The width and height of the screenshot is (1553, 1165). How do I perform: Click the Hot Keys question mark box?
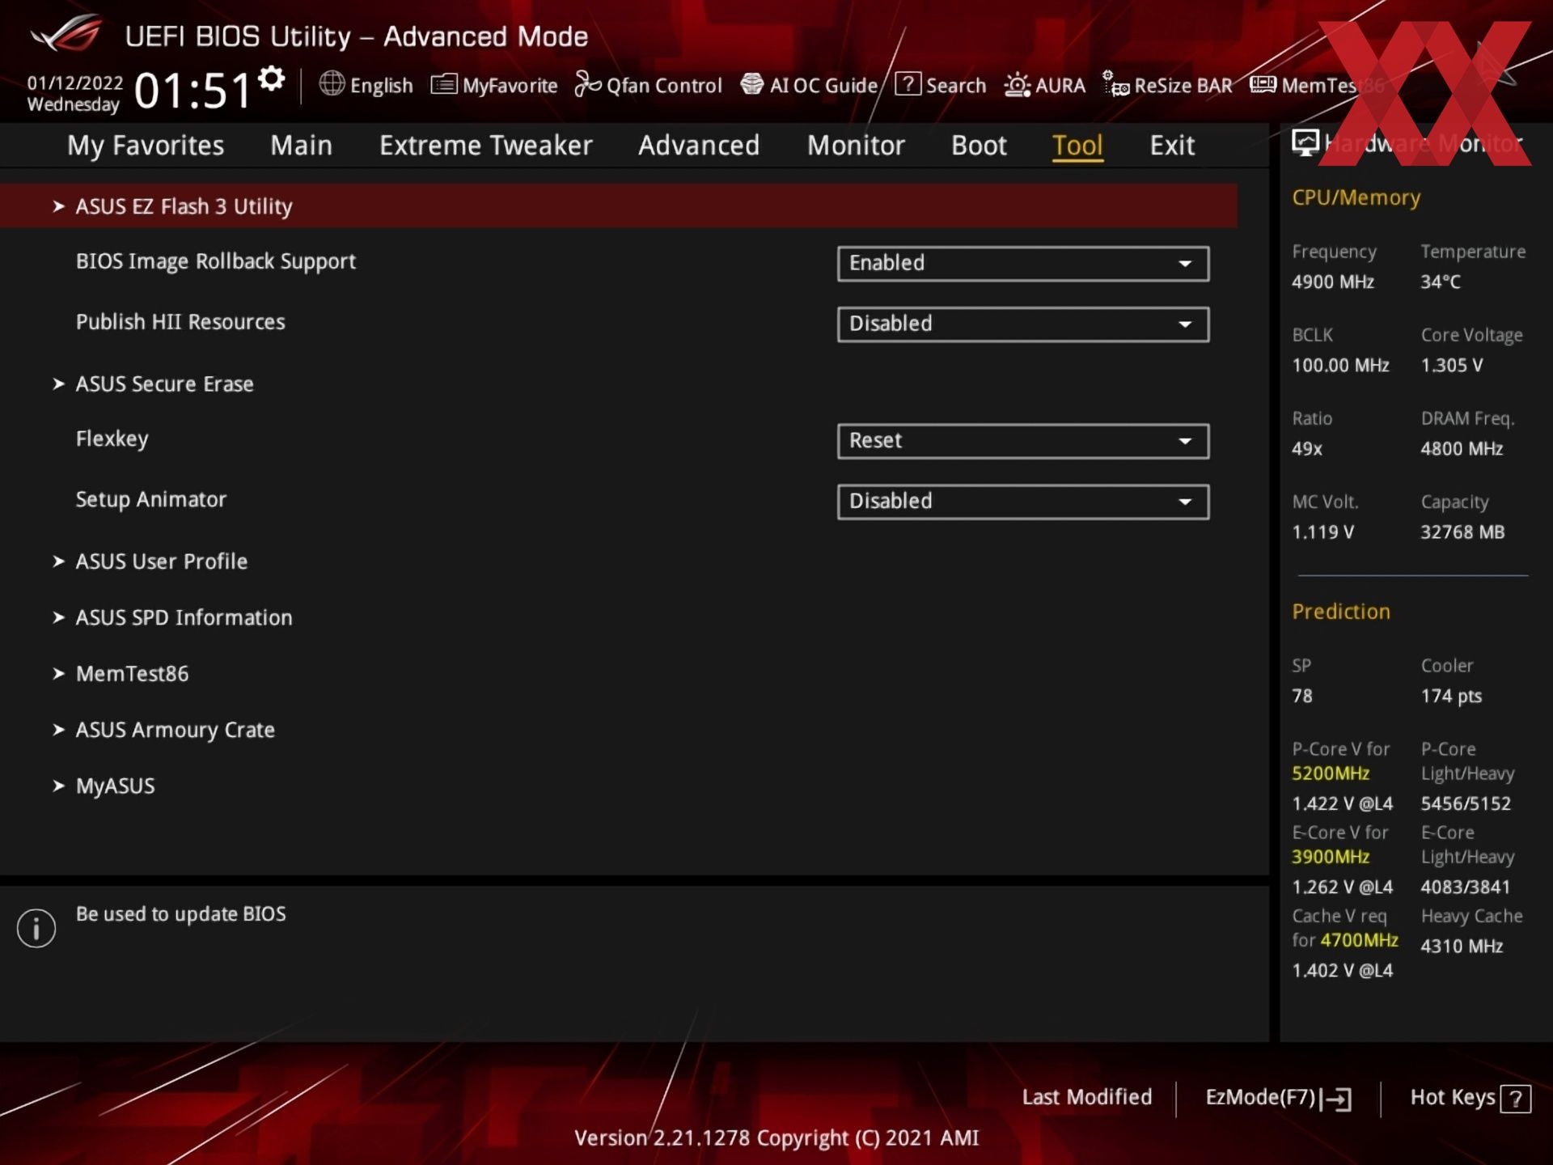click(x=1515, y=1099)
